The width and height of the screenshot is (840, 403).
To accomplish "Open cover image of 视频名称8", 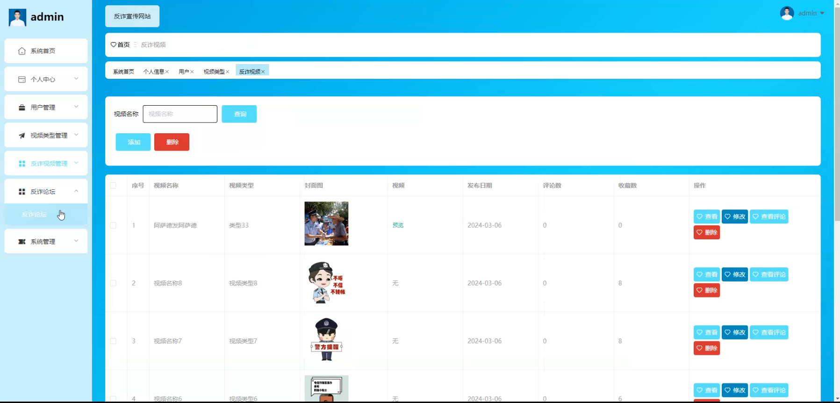I will (326, 282).
